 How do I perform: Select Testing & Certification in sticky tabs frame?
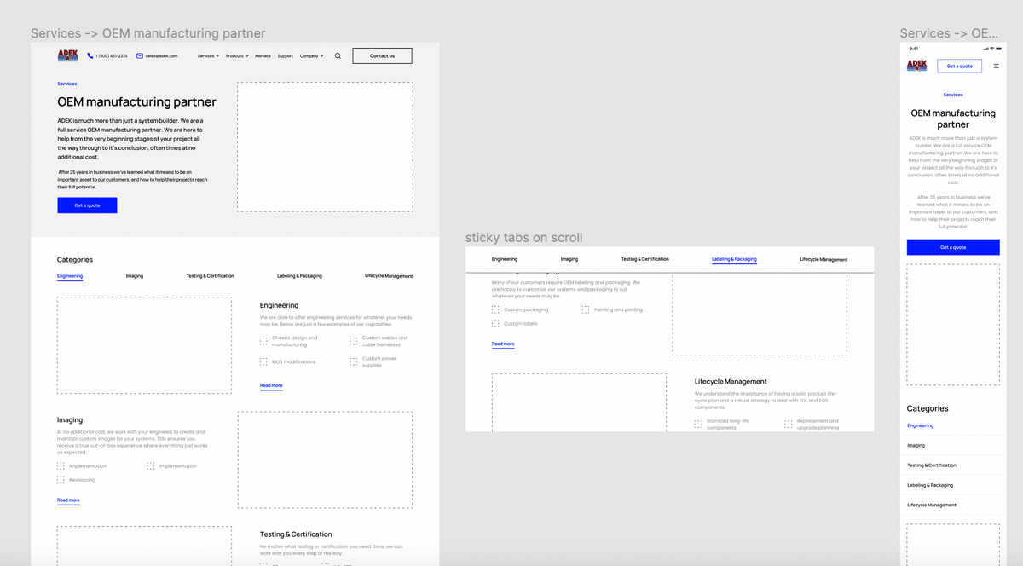(x=644, y=259)
